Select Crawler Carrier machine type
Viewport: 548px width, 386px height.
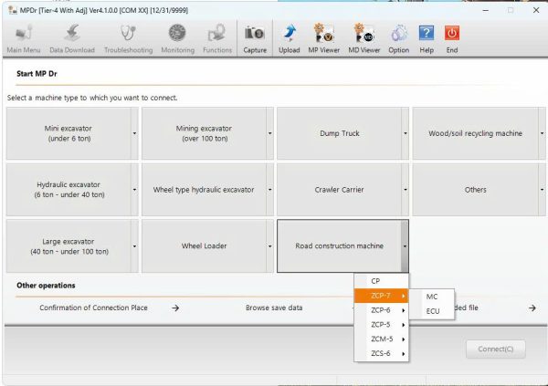tap(340, 190)
